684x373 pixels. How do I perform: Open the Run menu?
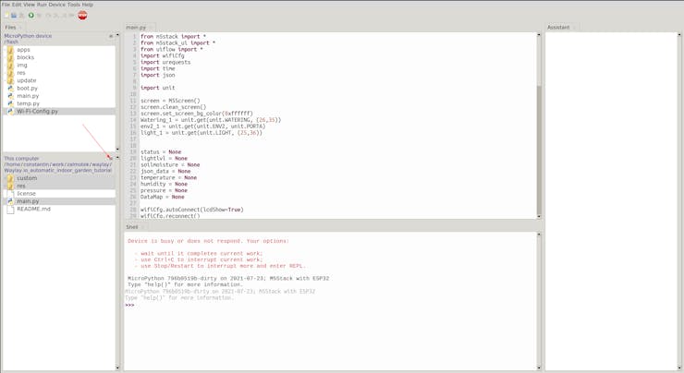tap(42, 5)
